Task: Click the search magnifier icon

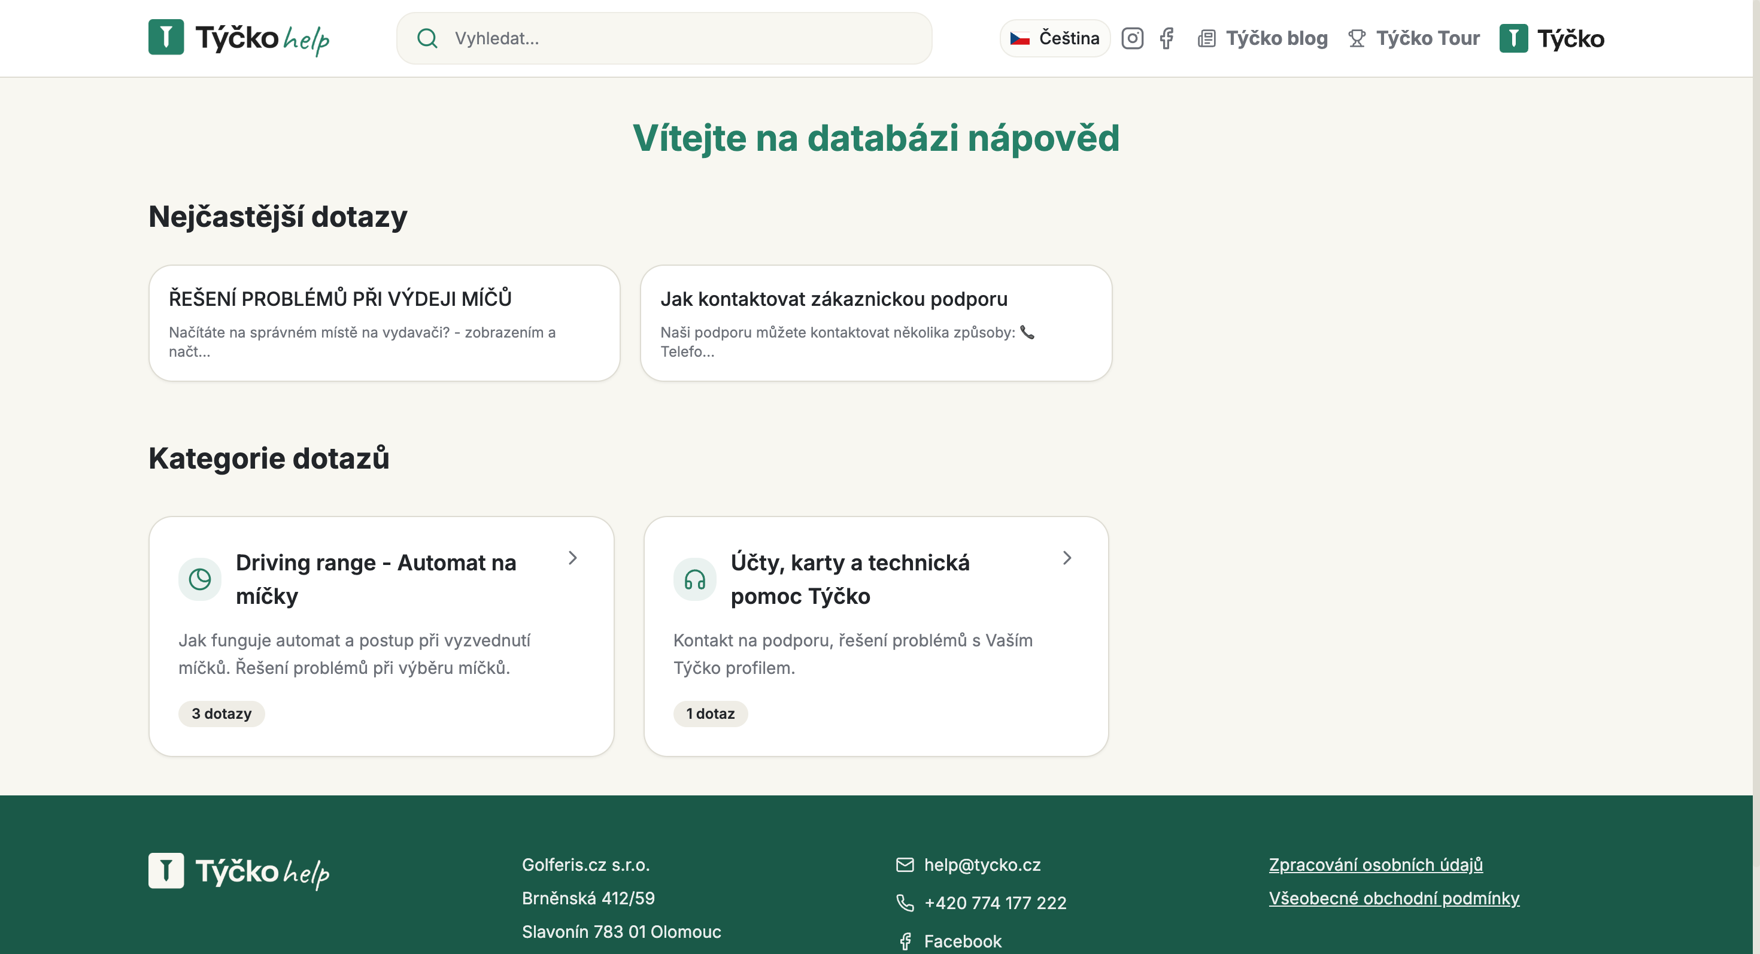Action: point(427,38)
